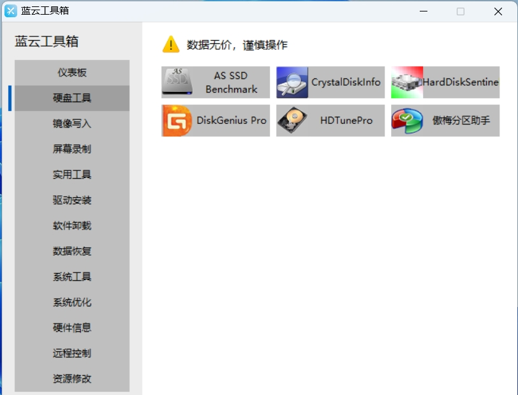This screenshot has height=395, width=518.
Task: Open the 实用工具 utilities section
Action: pos(71,174)
